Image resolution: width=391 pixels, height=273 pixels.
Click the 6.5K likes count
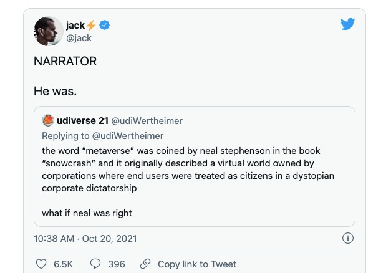pos(64,264)
